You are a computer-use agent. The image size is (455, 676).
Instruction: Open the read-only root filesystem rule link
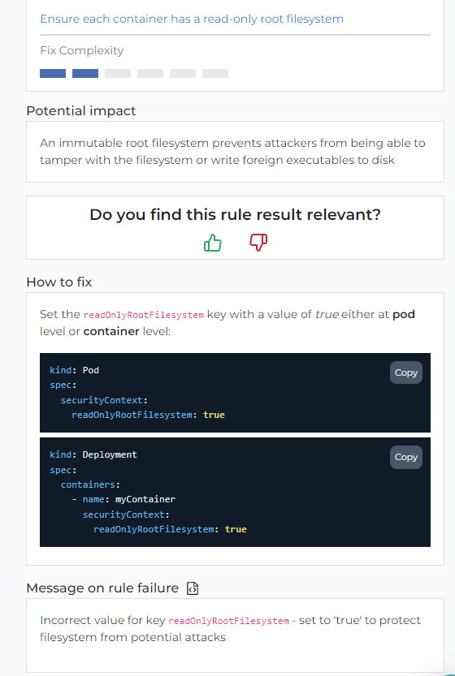click(192, 19)
